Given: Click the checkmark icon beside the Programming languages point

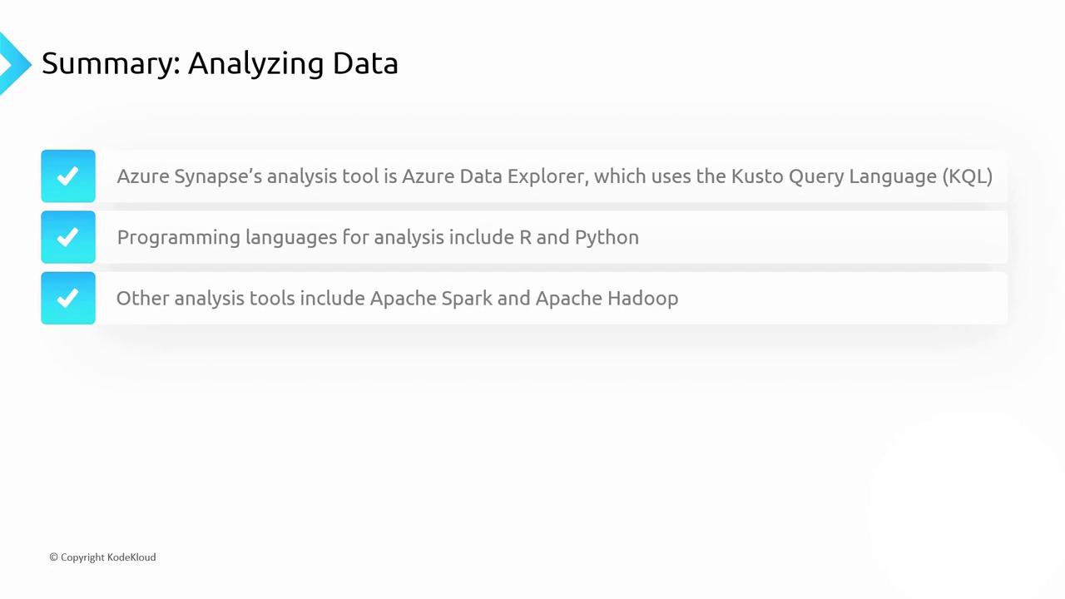Looking at the screenshot, I should point(68,237).
